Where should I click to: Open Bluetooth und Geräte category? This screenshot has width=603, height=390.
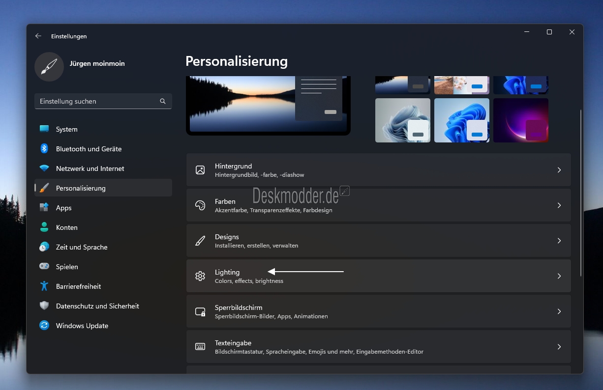click(x=103, y=149)
